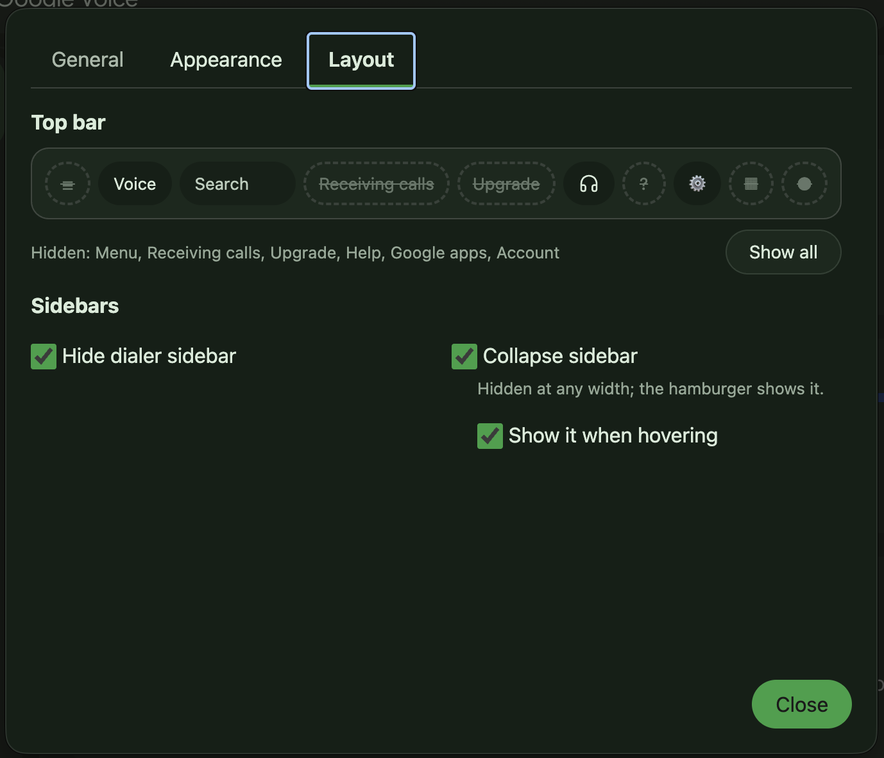Click the 'Sidebars' section heading

coord(75,306)
